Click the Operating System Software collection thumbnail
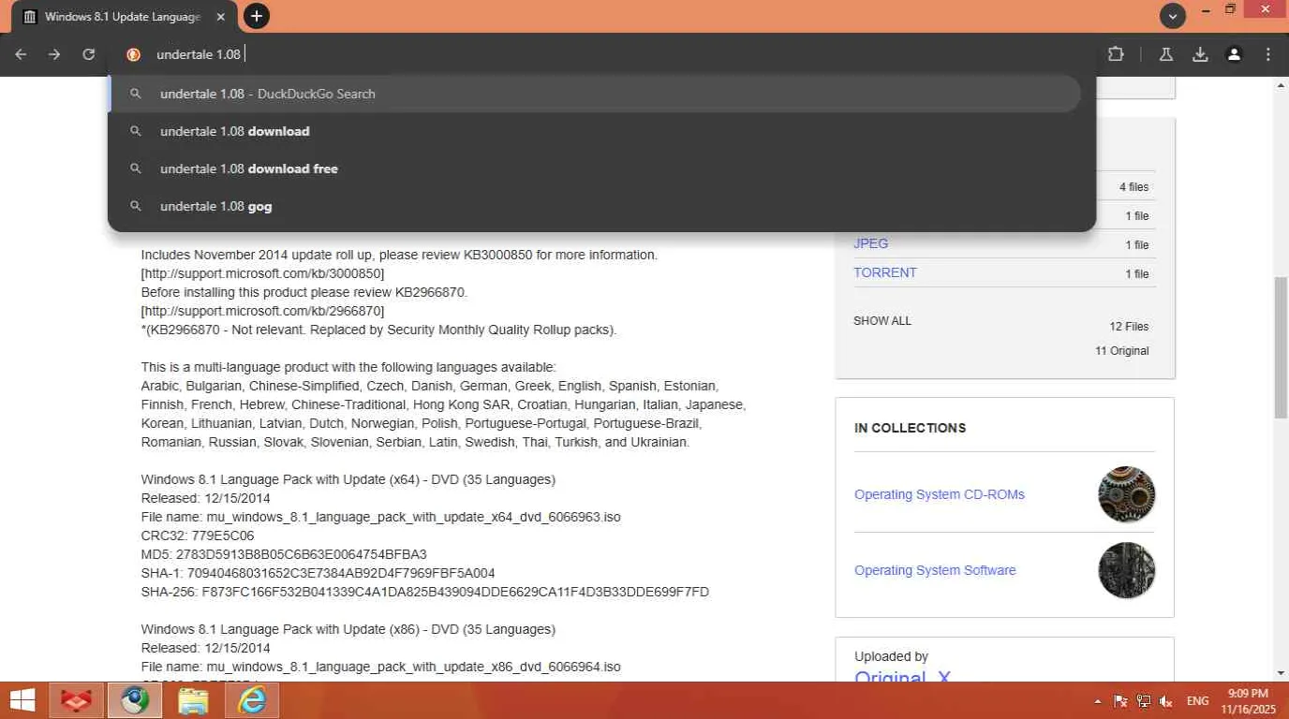The image size is (1289, 719). point(1126,570)
